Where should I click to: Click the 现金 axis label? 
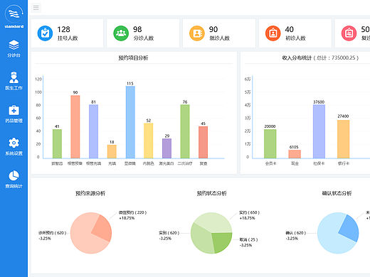[x=295, y=163]
